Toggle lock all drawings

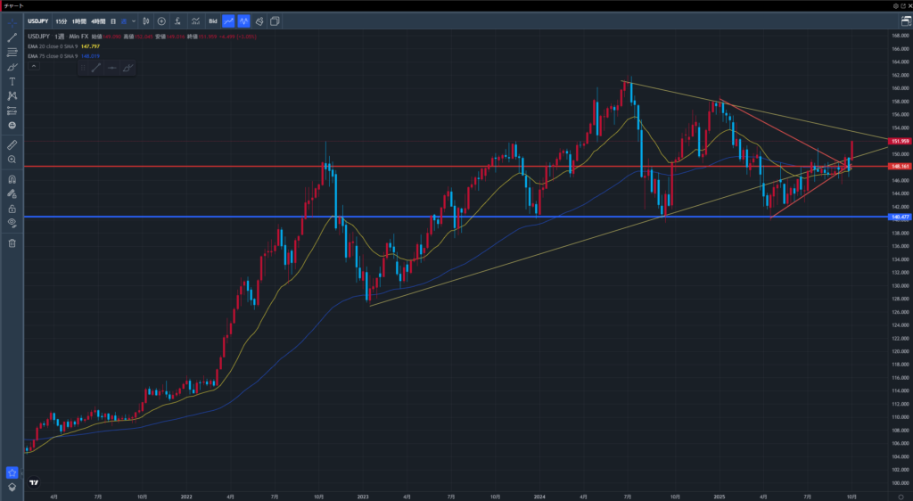(12, 208)
